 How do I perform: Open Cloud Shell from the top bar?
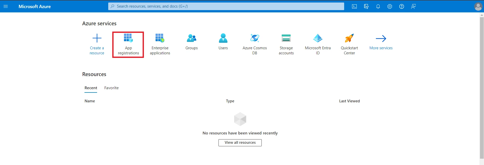point(354,7)
